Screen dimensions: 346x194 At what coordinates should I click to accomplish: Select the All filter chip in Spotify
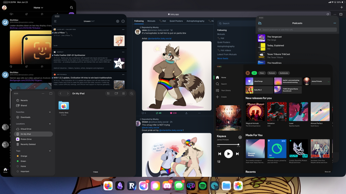click(x=254, y=73)
